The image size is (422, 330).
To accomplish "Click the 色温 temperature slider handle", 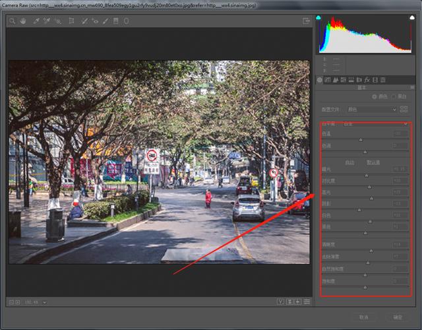I will tap(361, 140).
